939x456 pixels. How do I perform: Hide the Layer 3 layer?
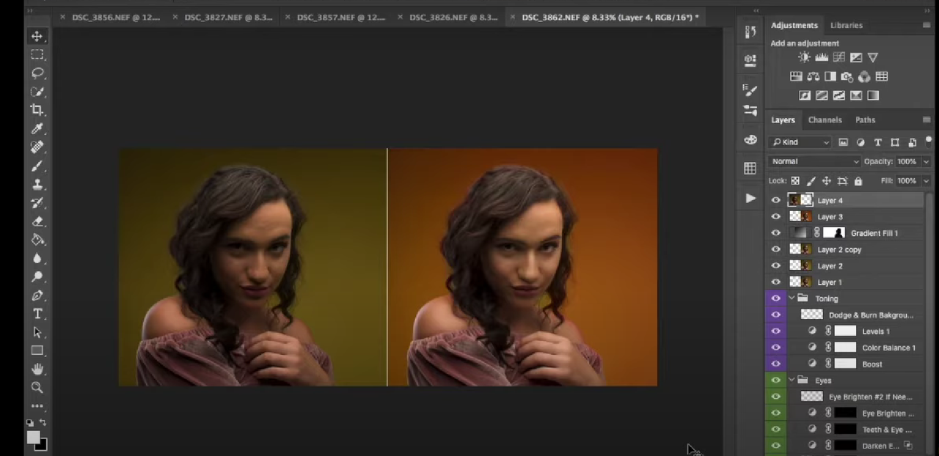coord(775,216)
